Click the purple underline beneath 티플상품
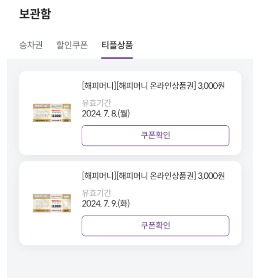 (117, 58)
